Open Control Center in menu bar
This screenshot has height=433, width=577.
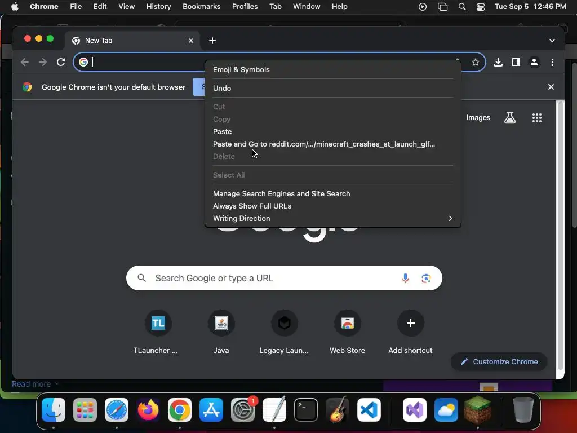coord(480,7)
